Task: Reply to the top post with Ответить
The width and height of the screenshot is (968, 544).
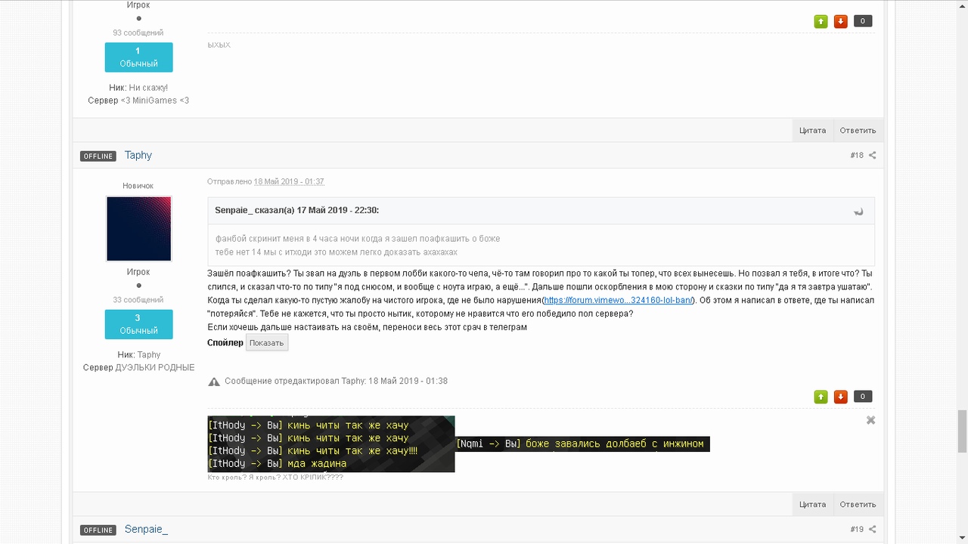Action: [x=858, y=131]
